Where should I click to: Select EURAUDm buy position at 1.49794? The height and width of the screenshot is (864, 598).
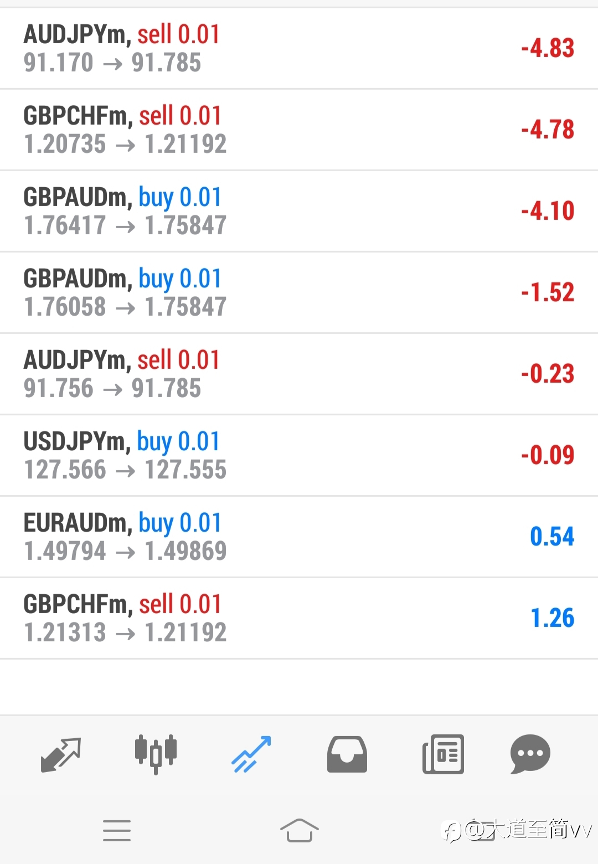point(299,537)
